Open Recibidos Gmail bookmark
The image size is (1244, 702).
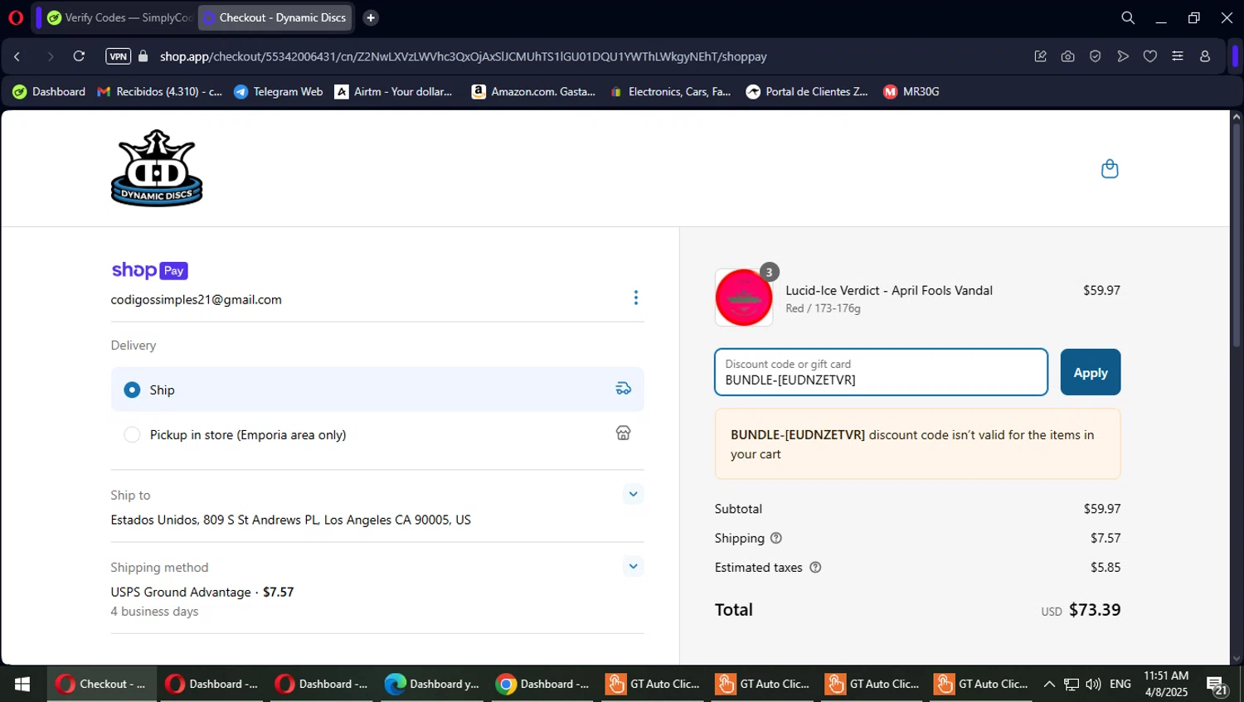point(160,92)
